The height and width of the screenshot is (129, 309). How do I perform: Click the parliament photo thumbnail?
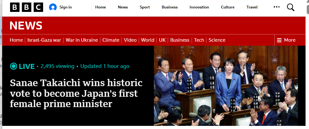point(226,86)
